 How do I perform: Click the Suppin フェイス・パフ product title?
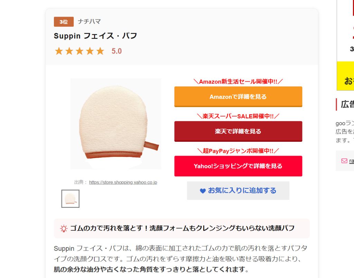pos(95,36)
